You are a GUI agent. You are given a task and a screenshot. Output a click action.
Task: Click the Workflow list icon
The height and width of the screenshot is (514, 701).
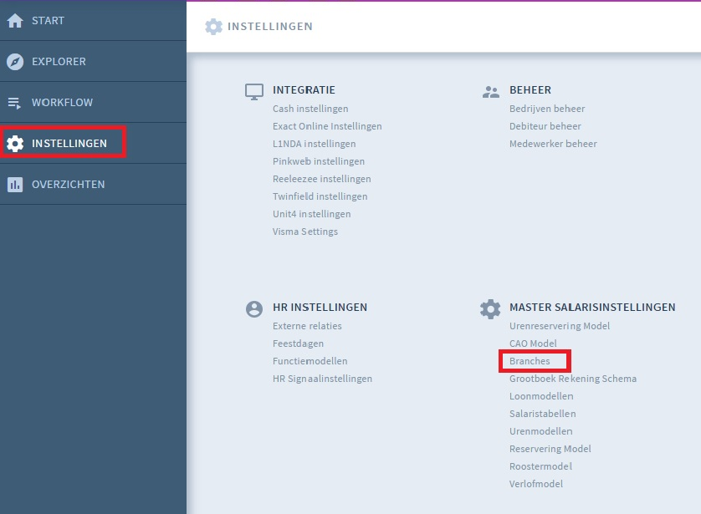15,103
